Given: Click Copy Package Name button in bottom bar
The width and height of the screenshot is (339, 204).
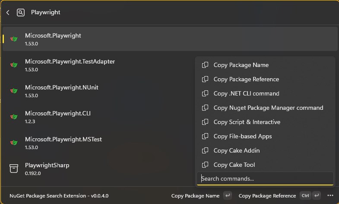Looking at the screenshot, I should coord(195,196).
